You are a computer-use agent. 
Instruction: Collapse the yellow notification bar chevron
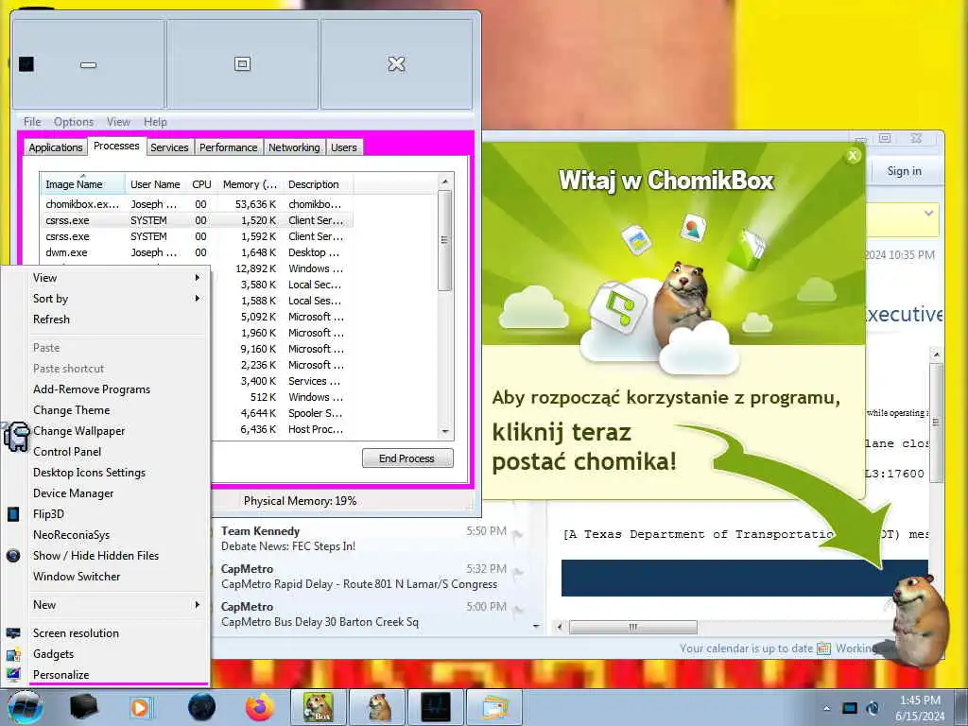point(928,214)
